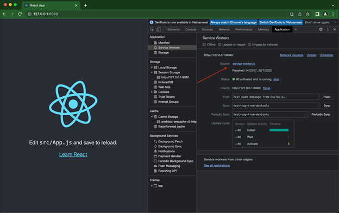Click the Push button
The height and width of the screenshot is (213, 339).
327,97
